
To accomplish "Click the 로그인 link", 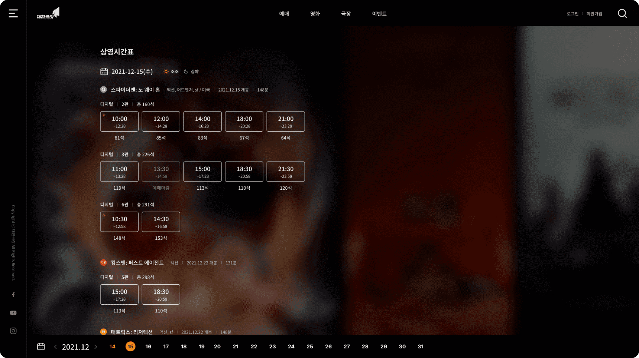I will (572, 14).
